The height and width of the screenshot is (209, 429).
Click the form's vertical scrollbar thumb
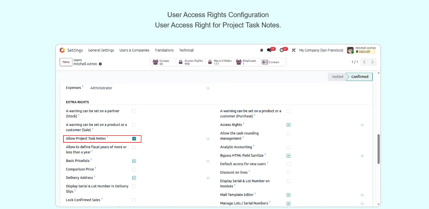click(379, 149)
